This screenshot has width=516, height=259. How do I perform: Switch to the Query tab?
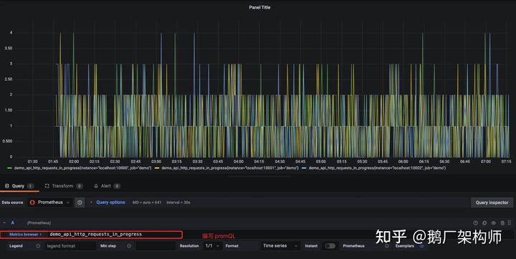coord(19,186)
